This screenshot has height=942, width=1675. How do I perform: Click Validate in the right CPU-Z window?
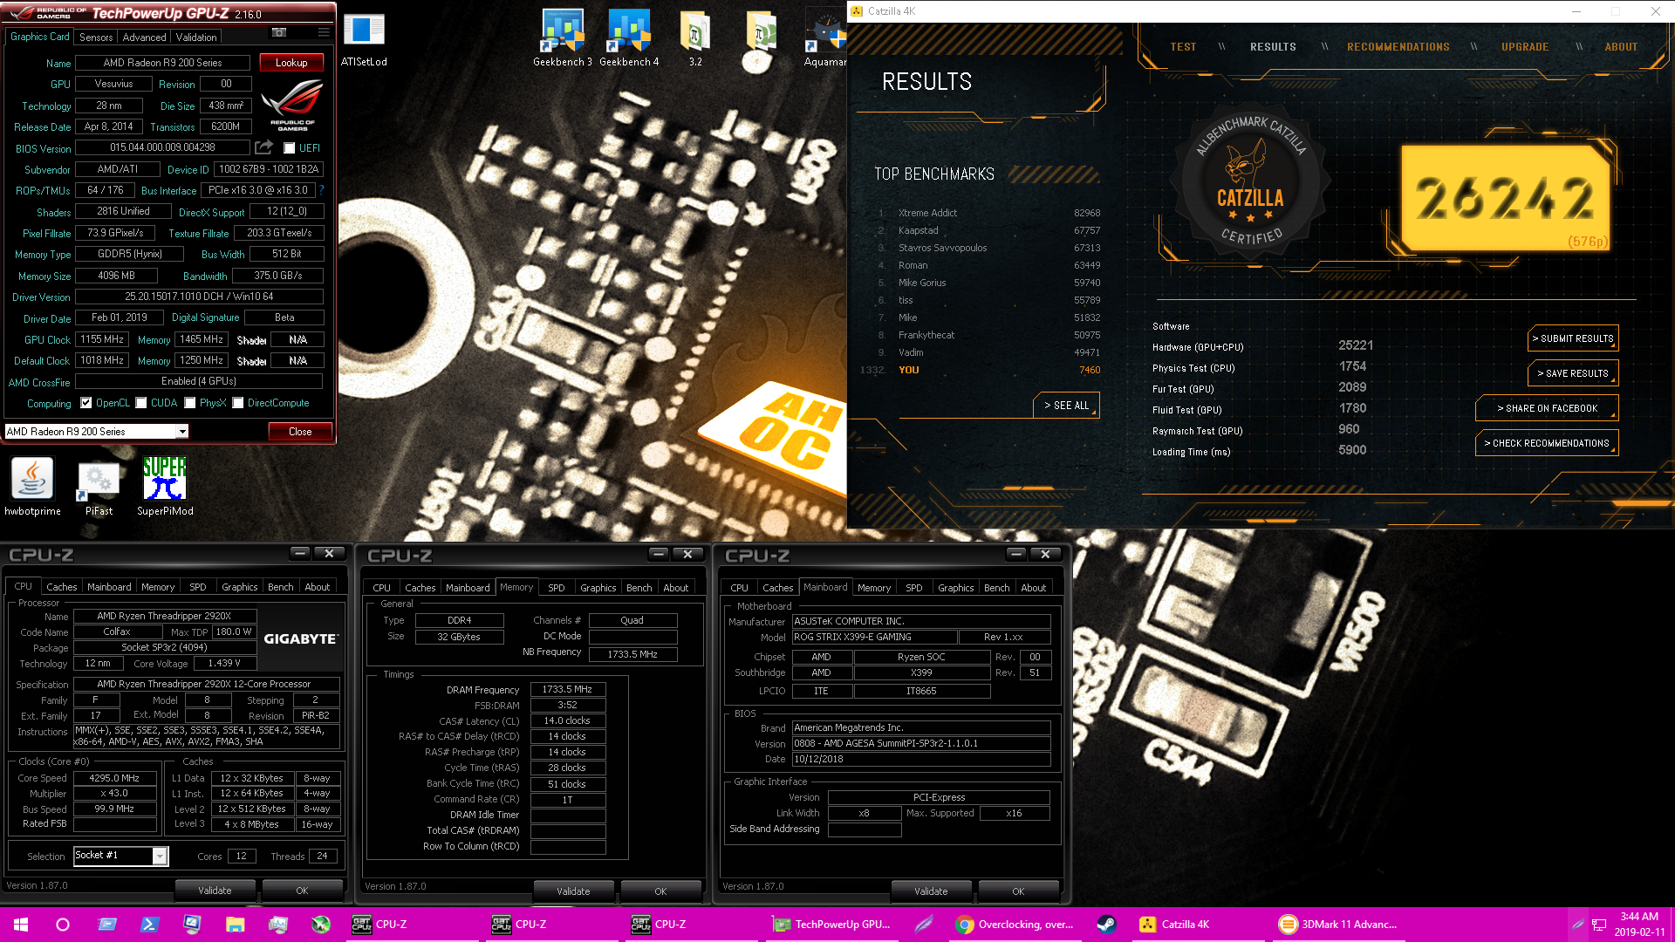pos(931,891)
